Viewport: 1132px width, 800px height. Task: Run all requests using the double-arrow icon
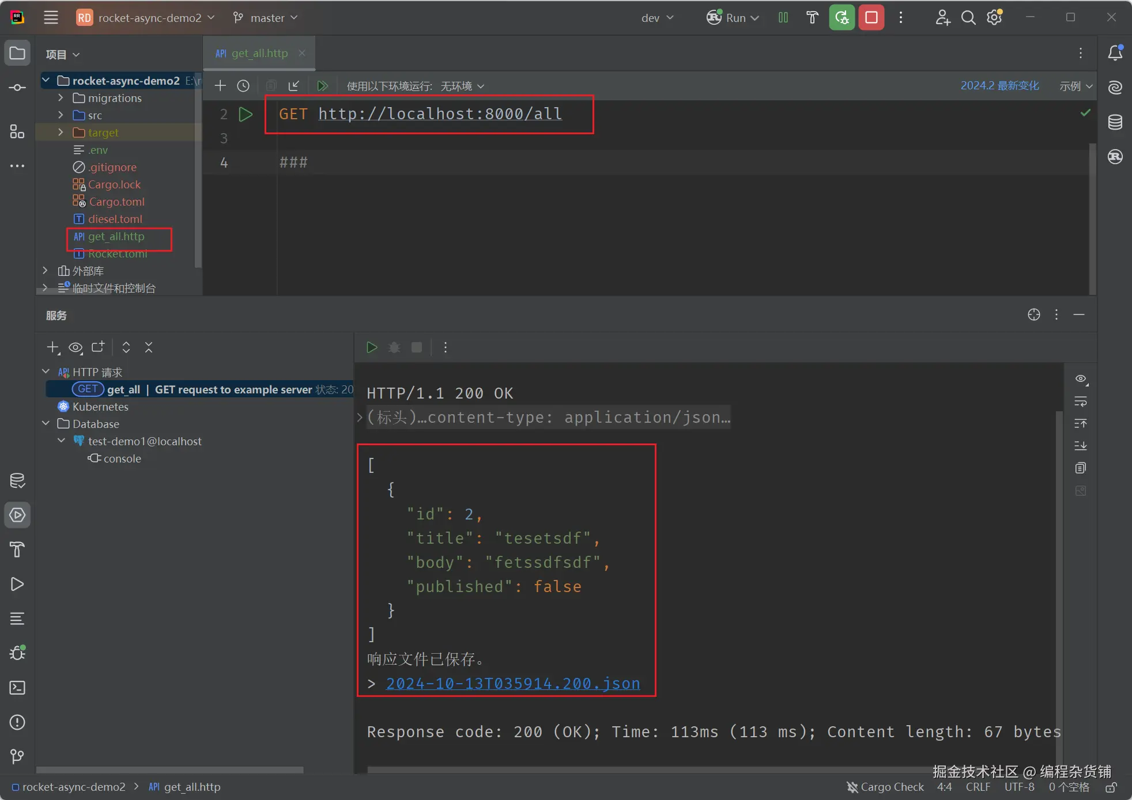[x=323, y=85]
